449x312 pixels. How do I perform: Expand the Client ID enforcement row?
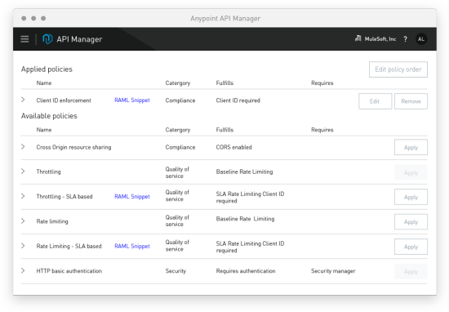click(x=23, y=100)
